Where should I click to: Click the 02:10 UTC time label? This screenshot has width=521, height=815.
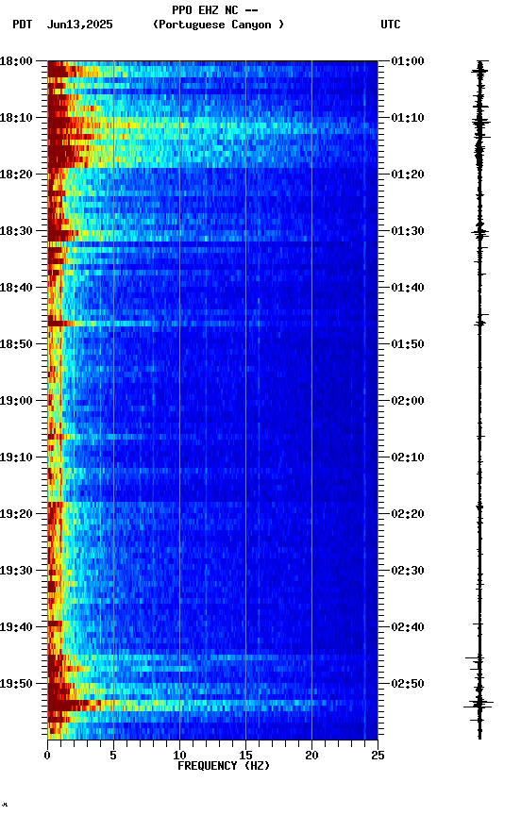point(408,457)
